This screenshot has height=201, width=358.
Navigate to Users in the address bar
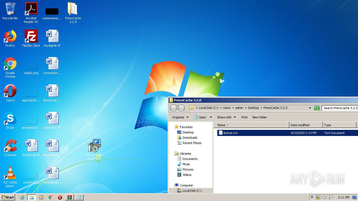coord(227,108)
